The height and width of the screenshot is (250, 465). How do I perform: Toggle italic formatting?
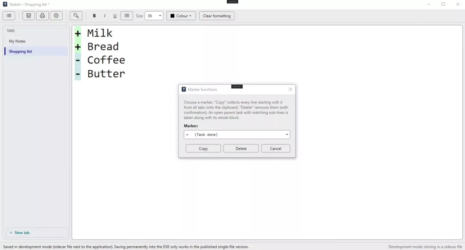(105, 16)
